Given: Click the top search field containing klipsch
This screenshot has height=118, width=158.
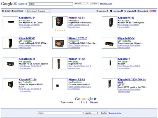Looking at the screenshot, I should [x=50, y=4].
